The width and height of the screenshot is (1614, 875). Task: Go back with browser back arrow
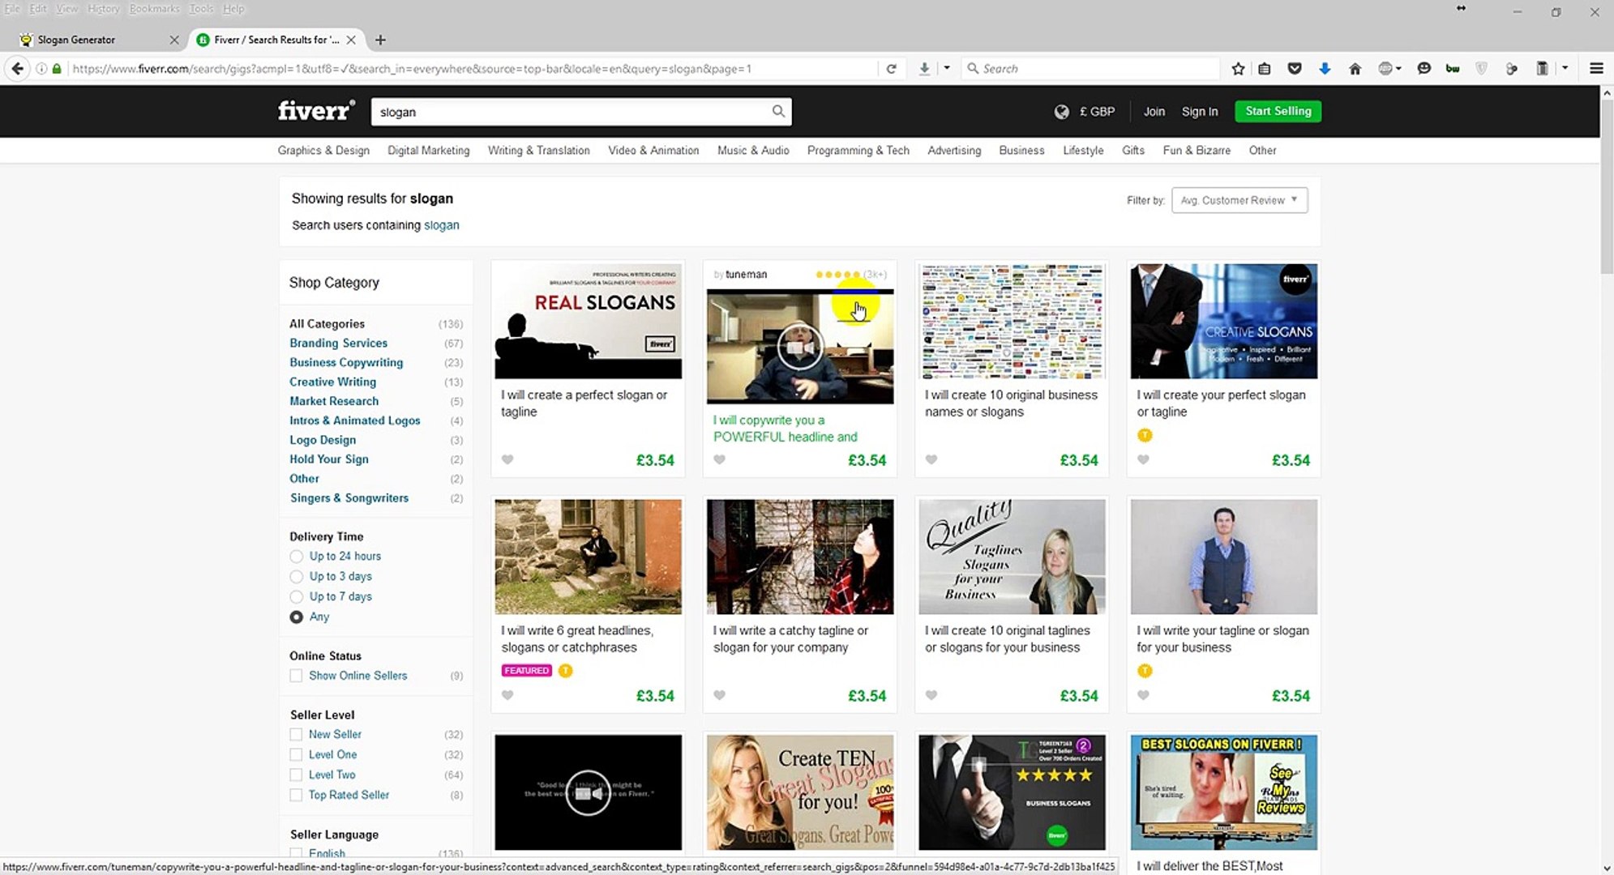pos(18,69)
